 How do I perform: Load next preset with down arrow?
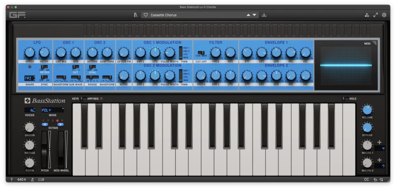[255, 15]
